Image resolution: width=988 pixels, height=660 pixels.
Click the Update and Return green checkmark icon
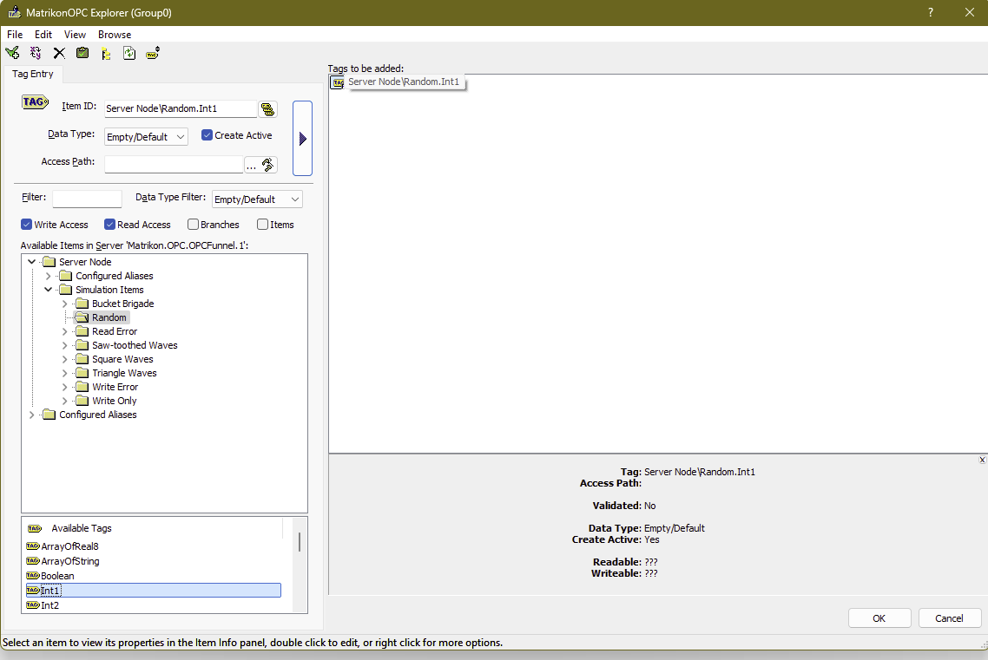[x=12, y=53]
